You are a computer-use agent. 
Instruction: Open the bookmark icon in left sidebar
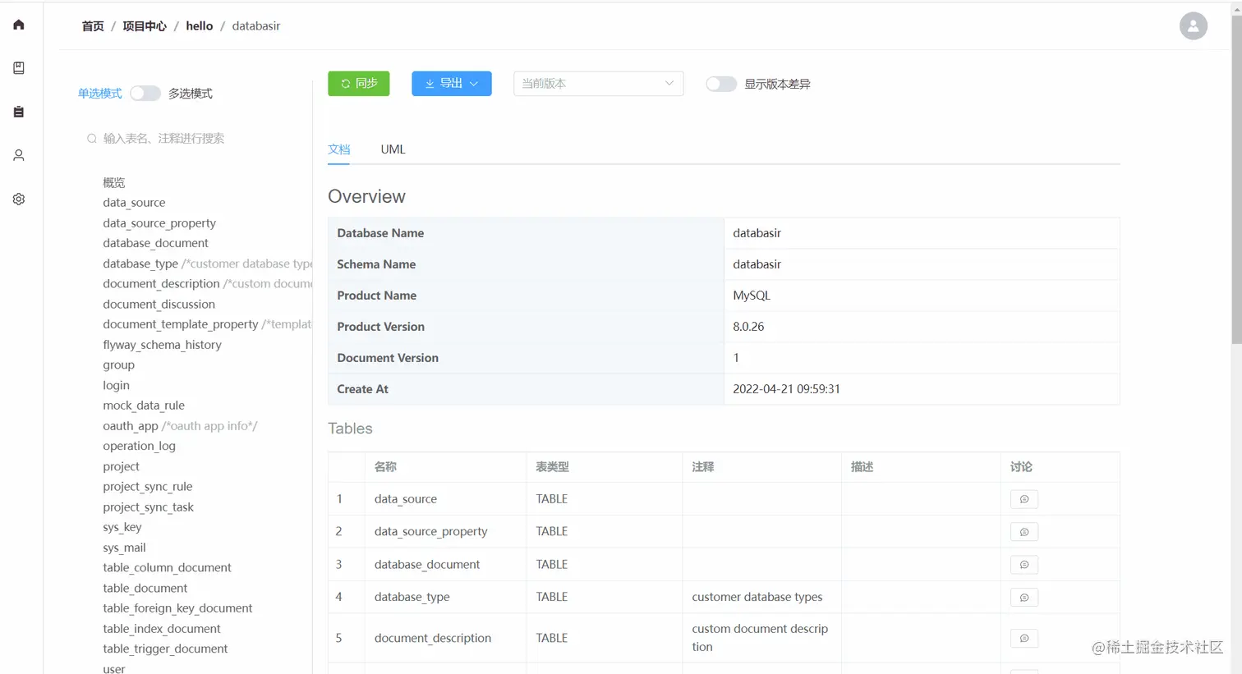(19, 68)
